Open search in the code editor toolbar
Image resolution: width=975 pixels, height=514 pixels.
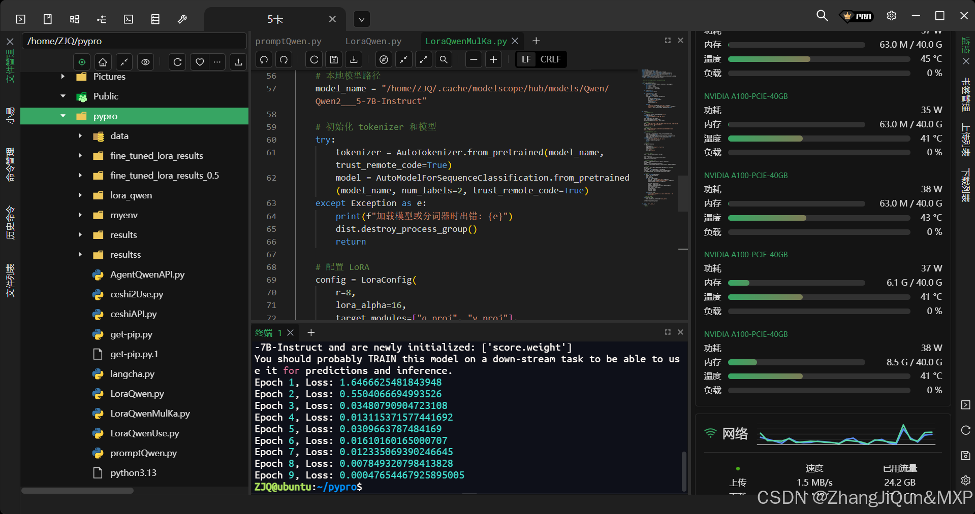tap(443, 59)
